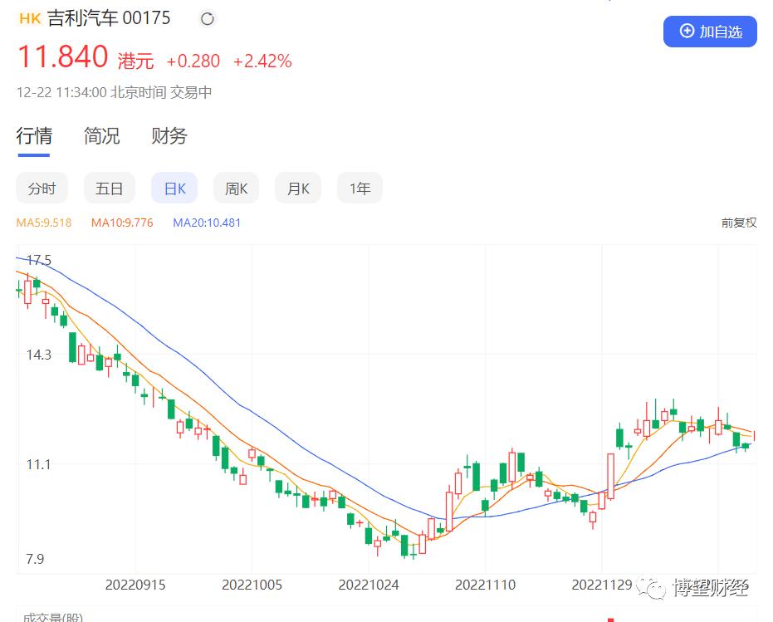Click the HK market badge icon
This screenshot has width=773, height=622.
tap(30, 19)
